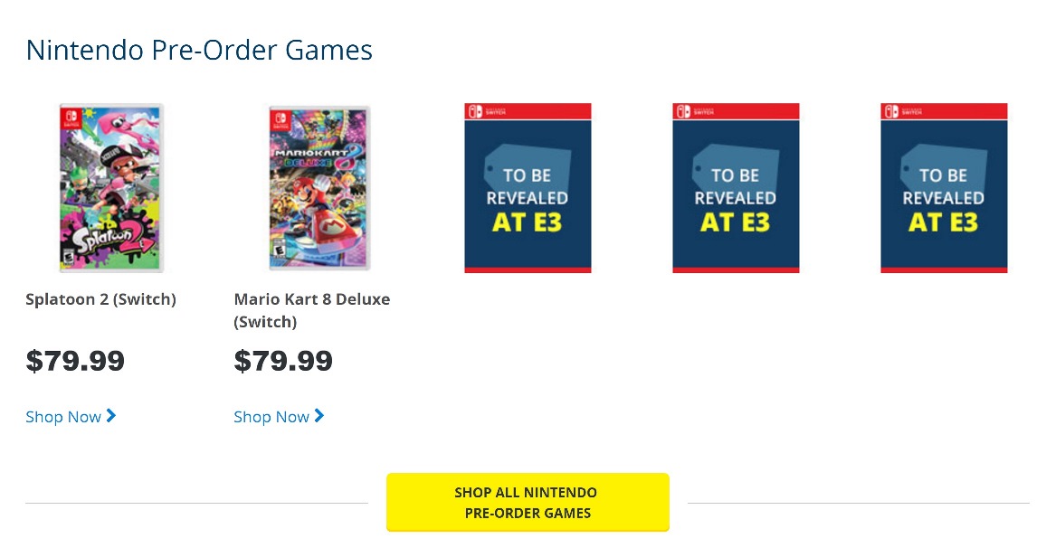
Task: Click the middle 'To Be Revealed at E3' placeholder
Action: coord(736,188)
